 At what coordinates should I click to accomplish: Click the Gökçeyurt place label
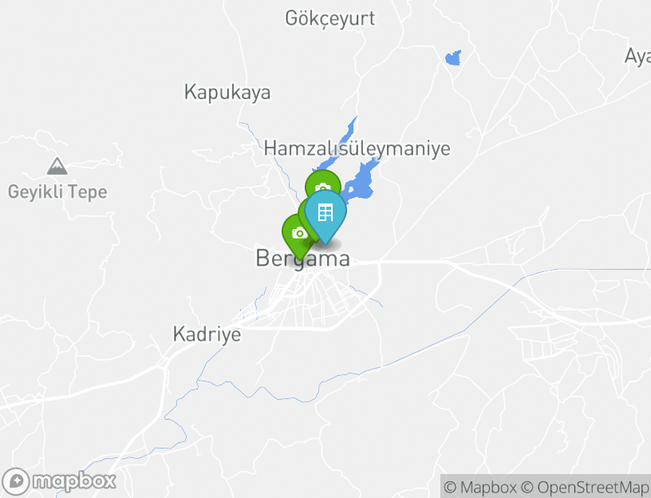[x=330, y=18]
